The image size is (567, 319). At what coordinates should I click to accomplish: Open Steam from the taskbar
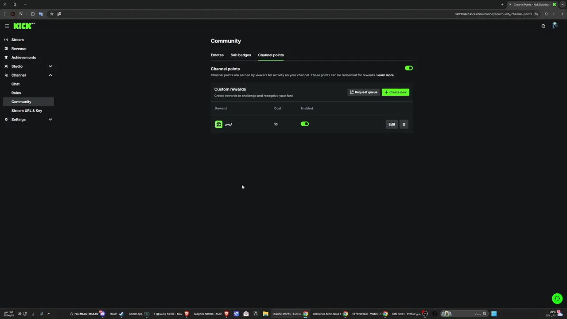click(x=117, y=314)
